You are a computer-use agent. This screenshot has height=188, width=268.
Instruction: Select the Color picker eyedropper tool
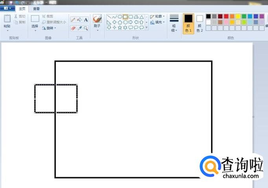click(x=79, y=28)
